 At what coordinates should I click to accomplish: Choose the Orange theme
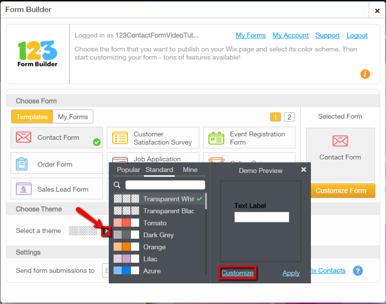pos(159,247)
